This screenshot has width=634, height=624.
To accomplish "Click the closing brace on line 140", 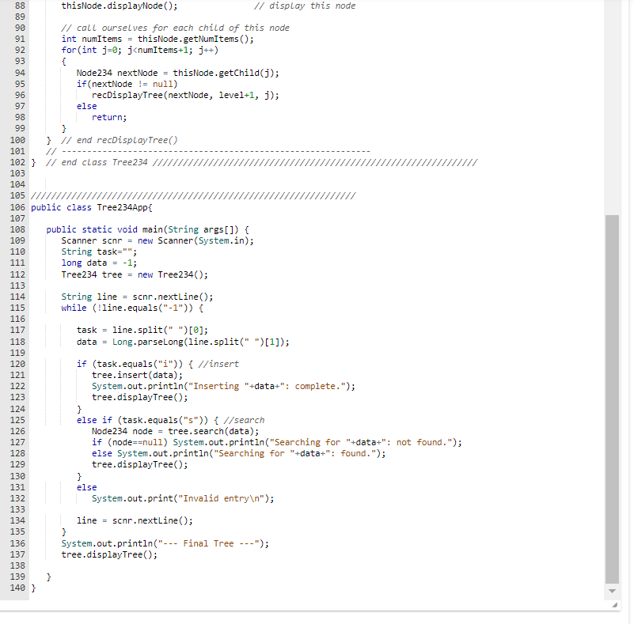I will (x=32, y=588).
